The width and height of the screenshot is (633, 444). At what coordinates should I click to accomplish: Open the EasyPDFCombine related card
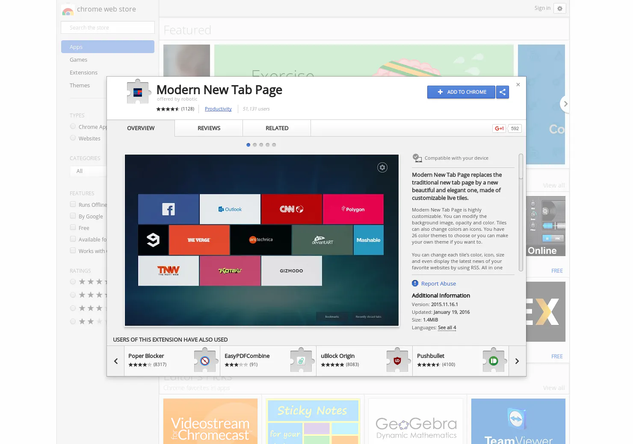pyautogui.click(x=268, y=361)
